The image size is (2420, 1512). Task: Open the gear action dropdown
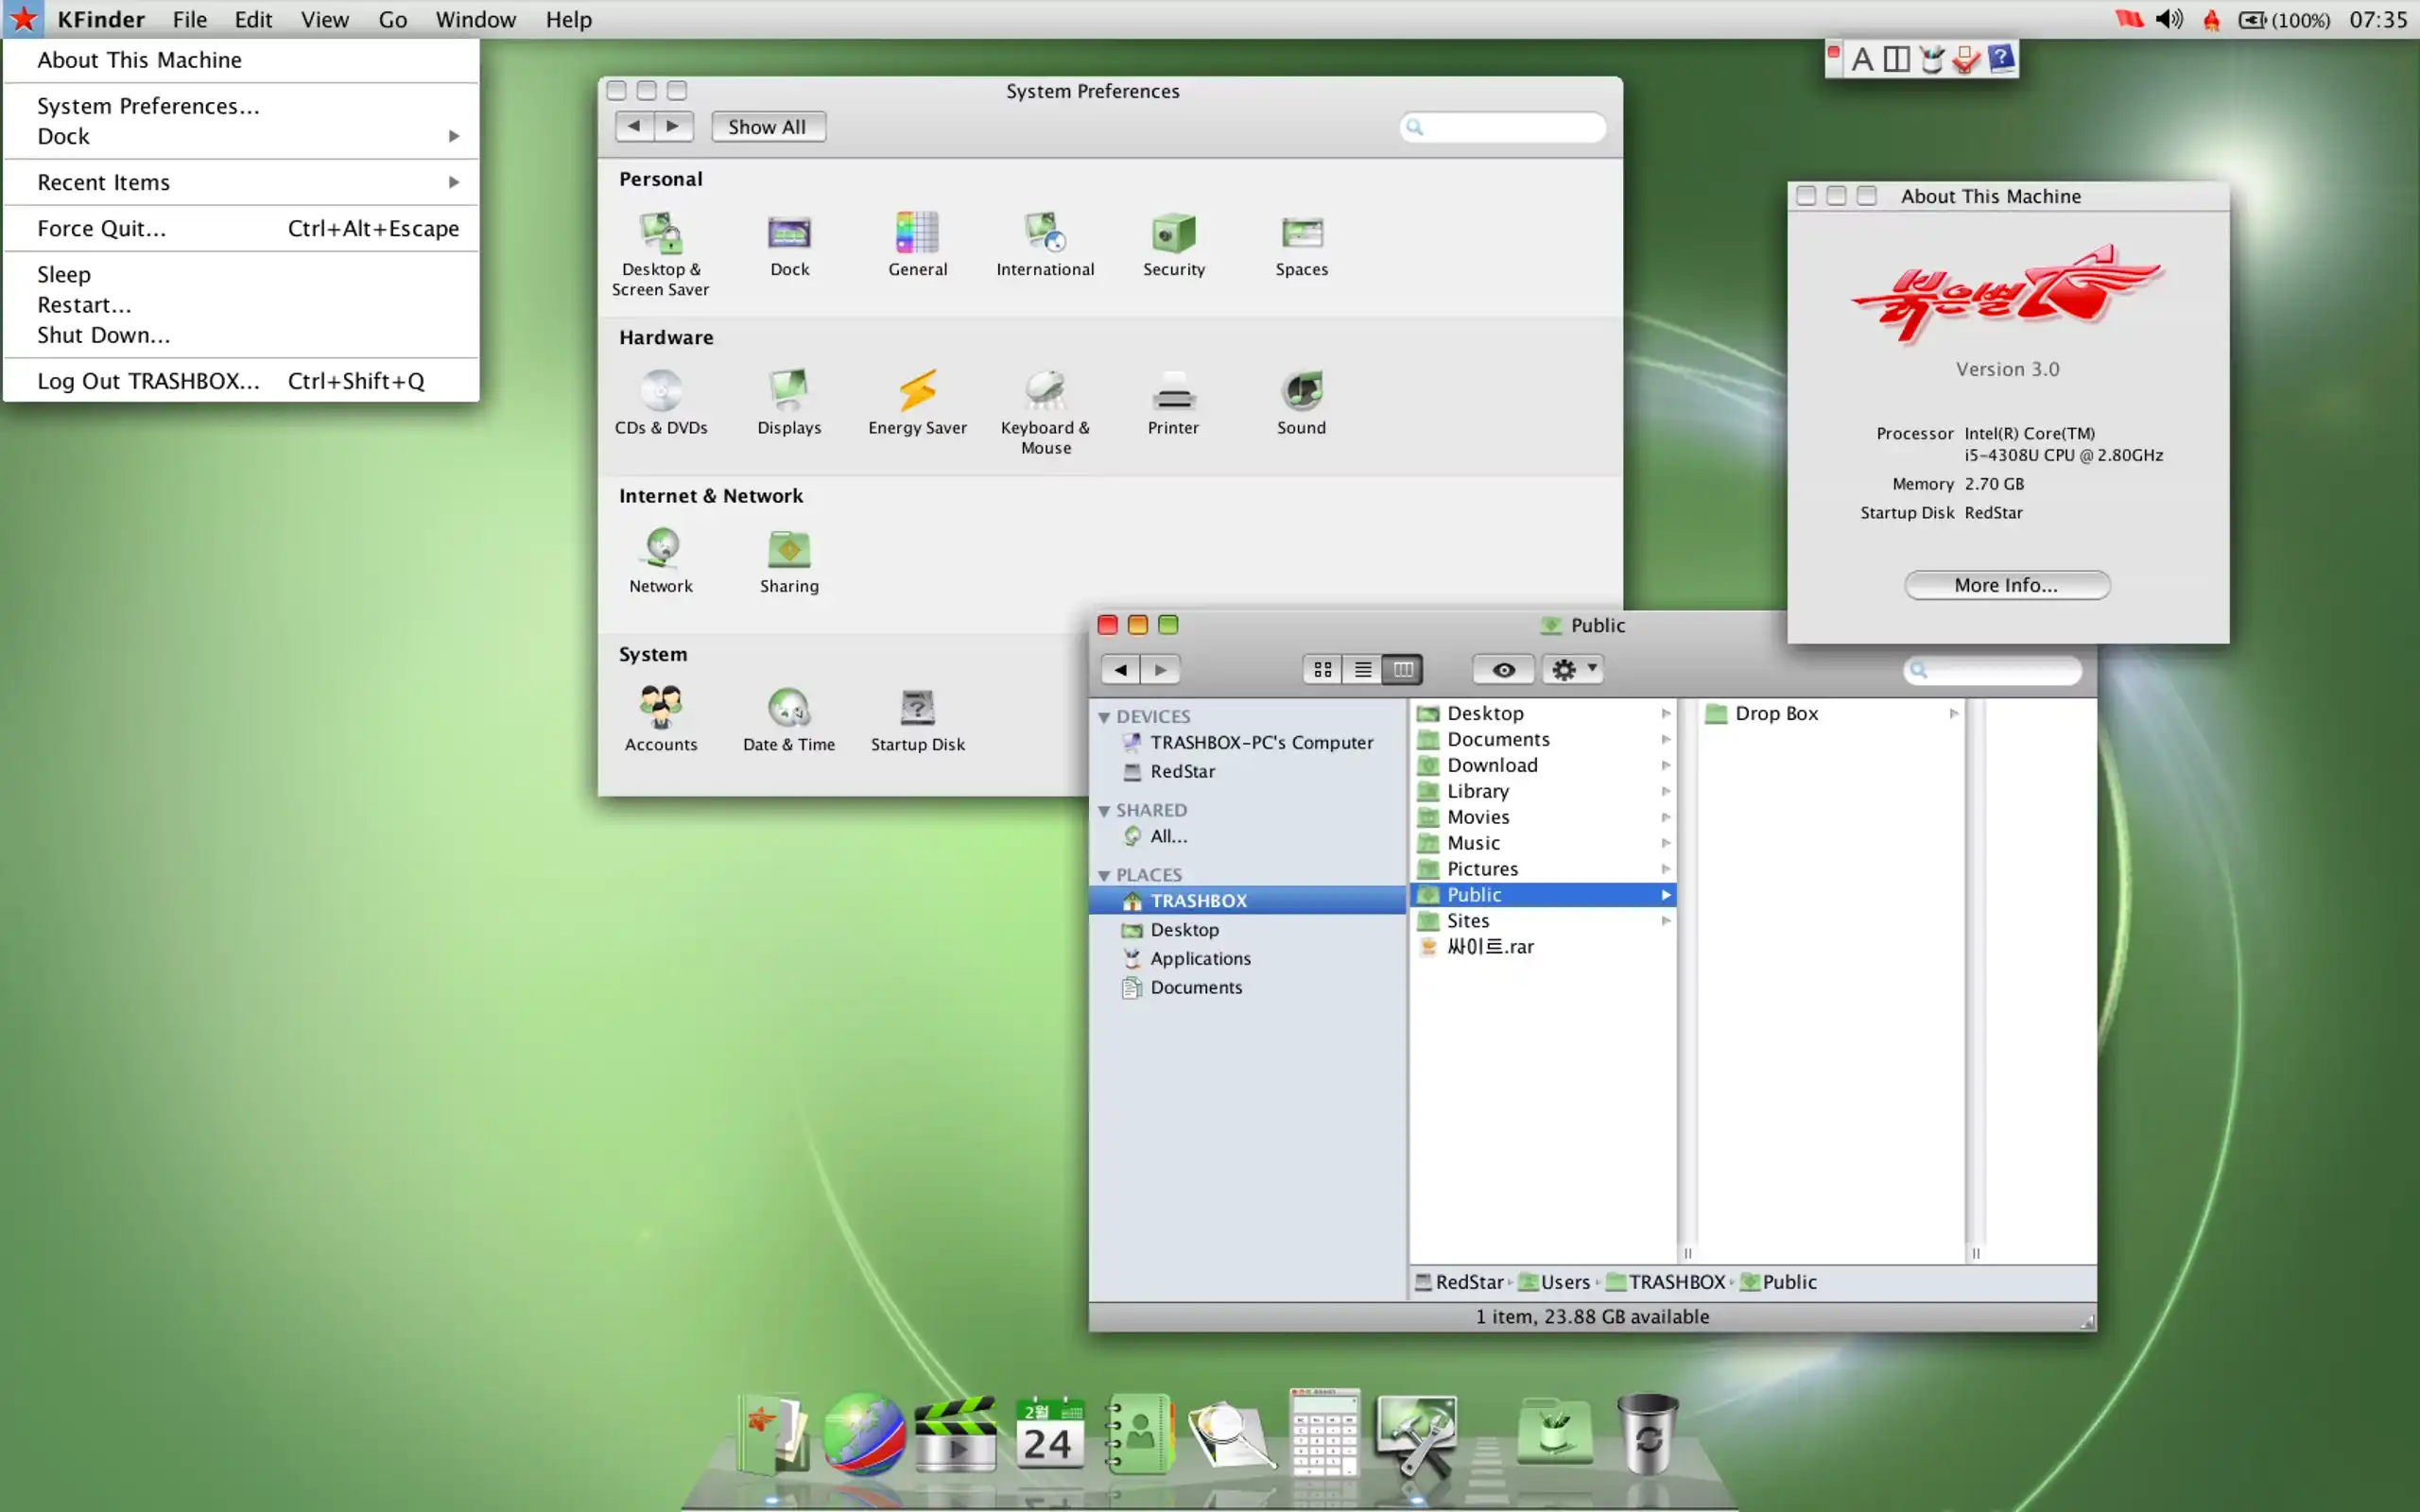[x=1573, y=670]
